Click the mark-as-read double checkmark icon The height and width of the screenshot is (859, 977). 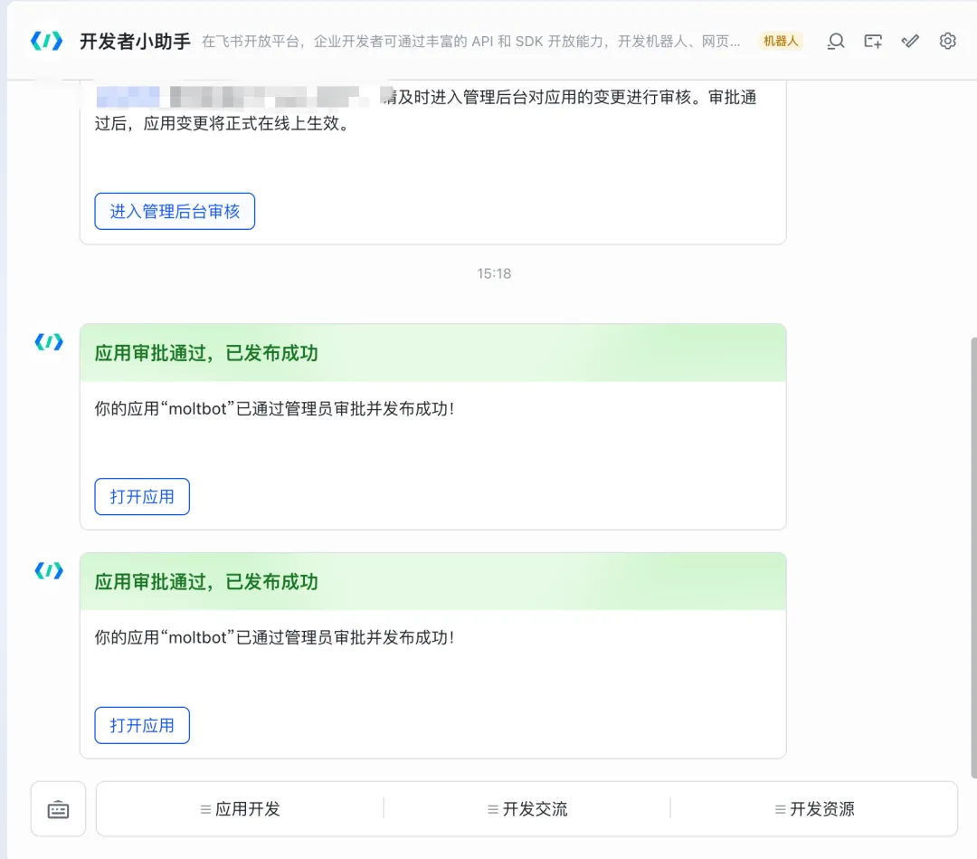point(910,41)
